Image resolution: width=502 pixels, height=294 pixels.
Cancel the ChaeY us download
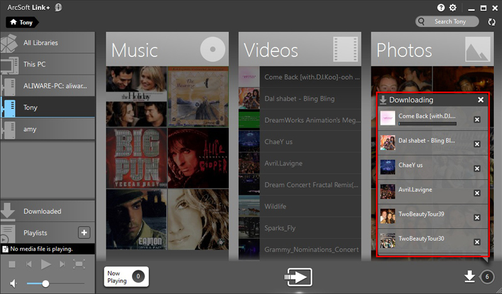pos(477,168)
